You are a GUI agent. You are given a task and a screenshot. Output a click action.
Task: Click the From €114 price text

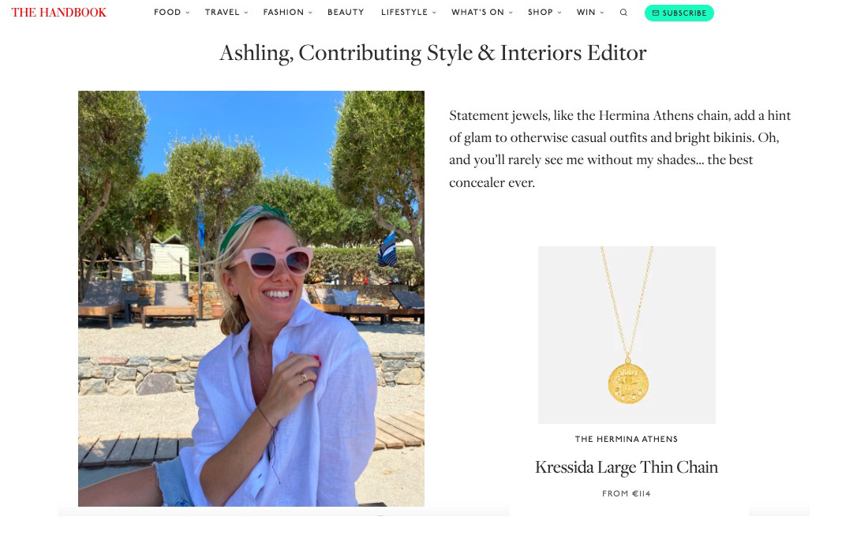pyautogui.click(x=627, y=494)
